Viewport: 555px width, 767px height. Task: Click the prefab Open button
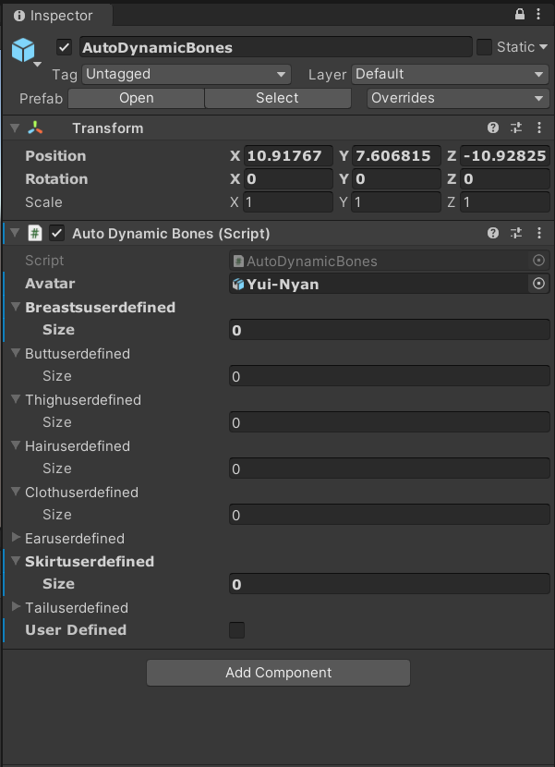click(x=137, y=98)
